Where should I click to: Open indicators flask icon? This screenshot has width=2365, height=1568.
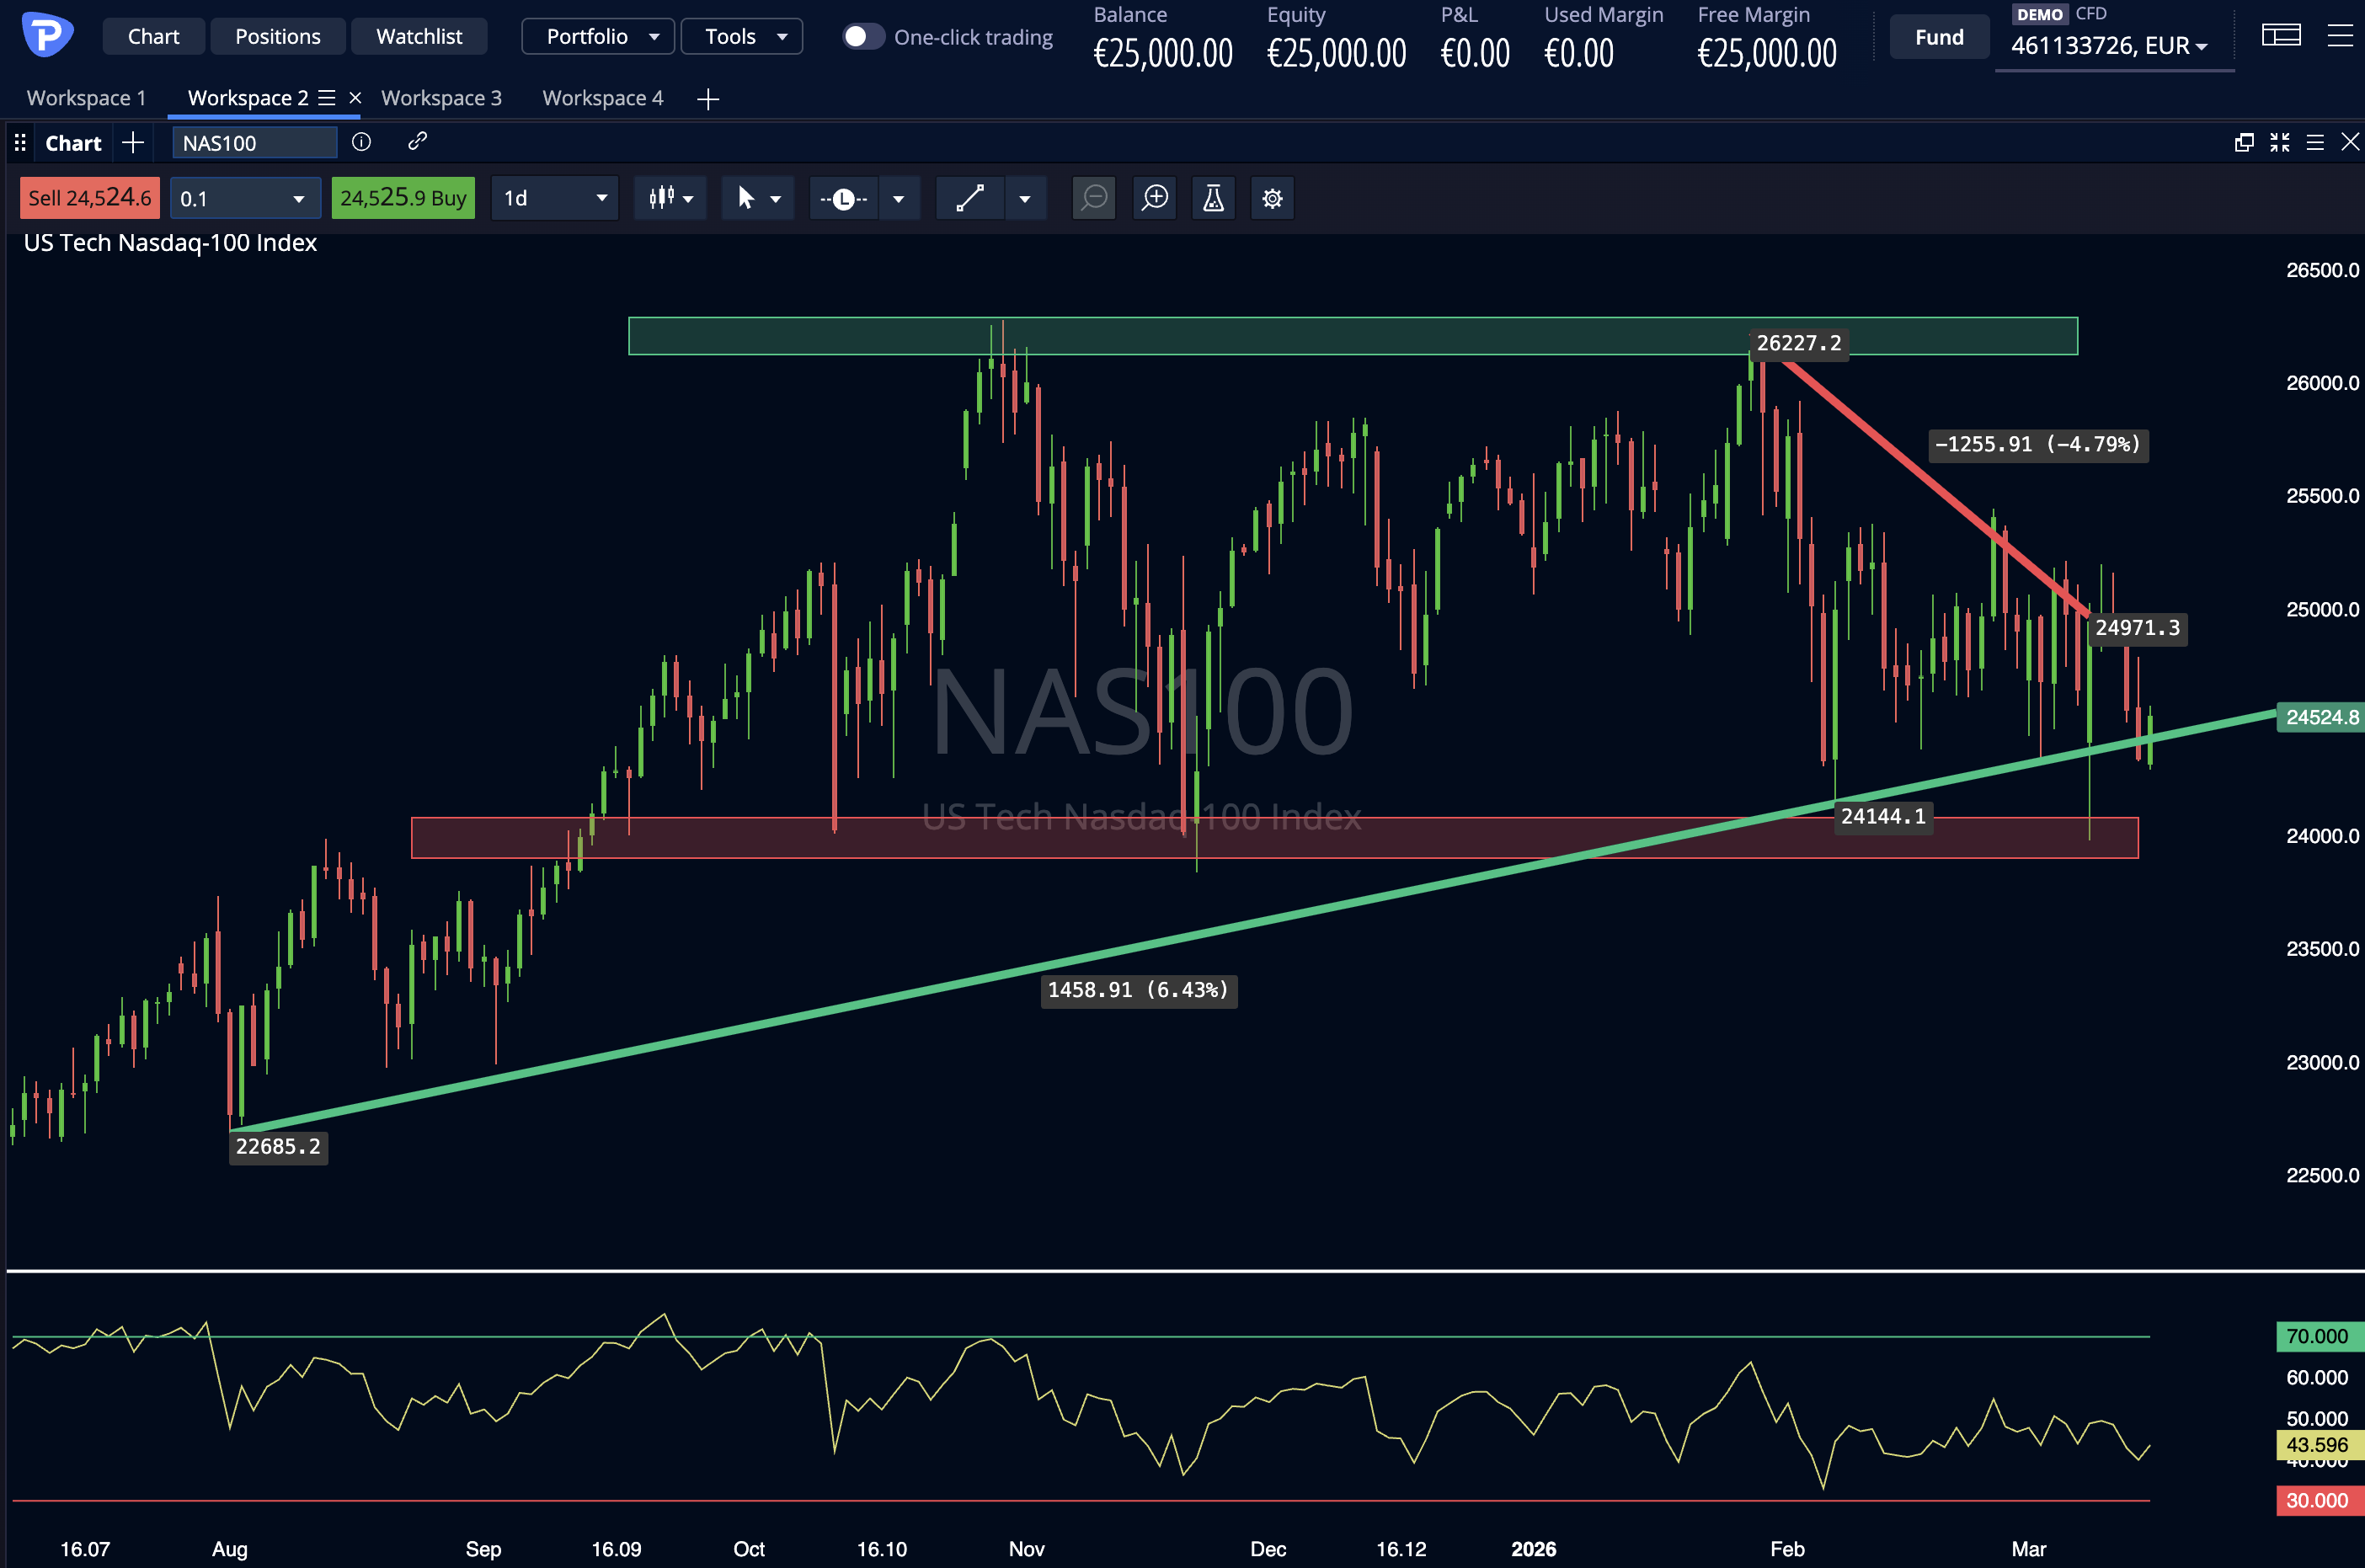pyautogui.click(x=1213, y=198)
